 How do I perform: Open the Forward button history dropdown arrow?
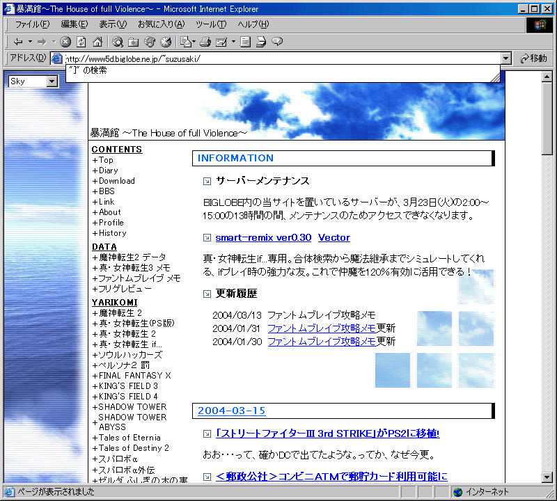[54, 42]
